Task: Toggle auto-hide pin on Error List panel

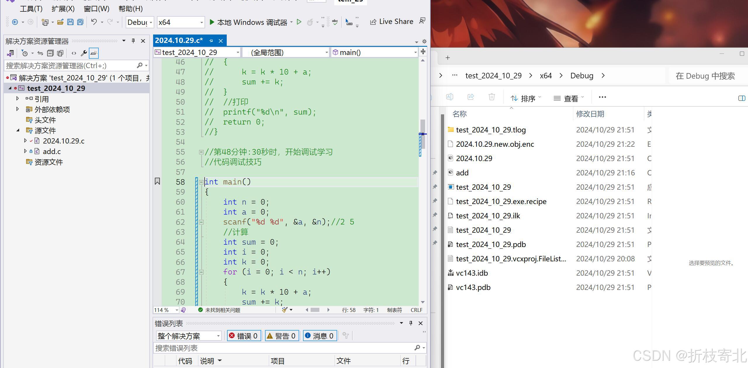Action: [411, 323]
